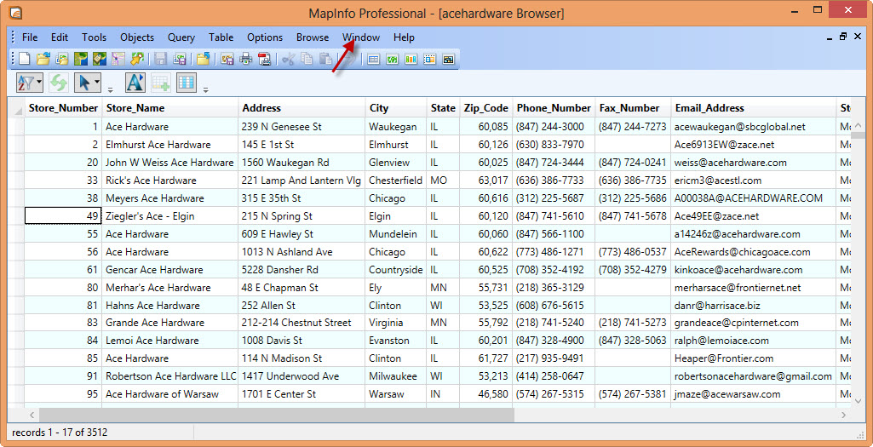Click the Save Workspace icon
The image size is (873, 447).
pos(179,59)
